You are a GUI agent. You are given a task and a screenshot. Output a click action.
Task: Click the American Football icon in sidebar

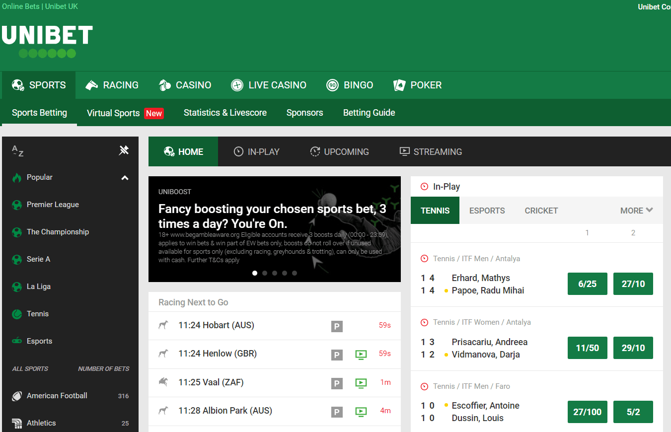coord(17,396)
